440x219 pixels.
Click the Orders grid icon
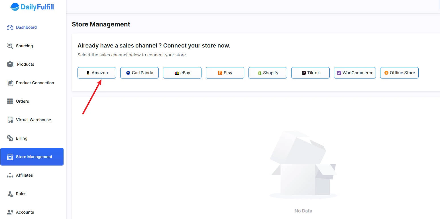tap(10, 101)
